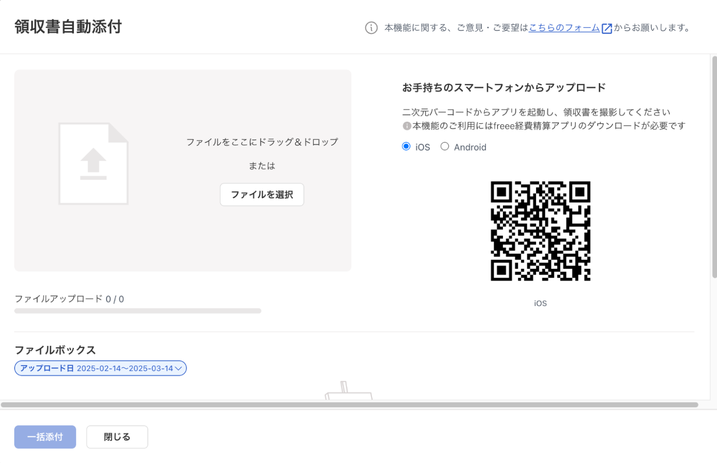The height and width of the screenshot is (463, 717).
Task: Click the vertical scrollbar on the right
Action: 714,167
